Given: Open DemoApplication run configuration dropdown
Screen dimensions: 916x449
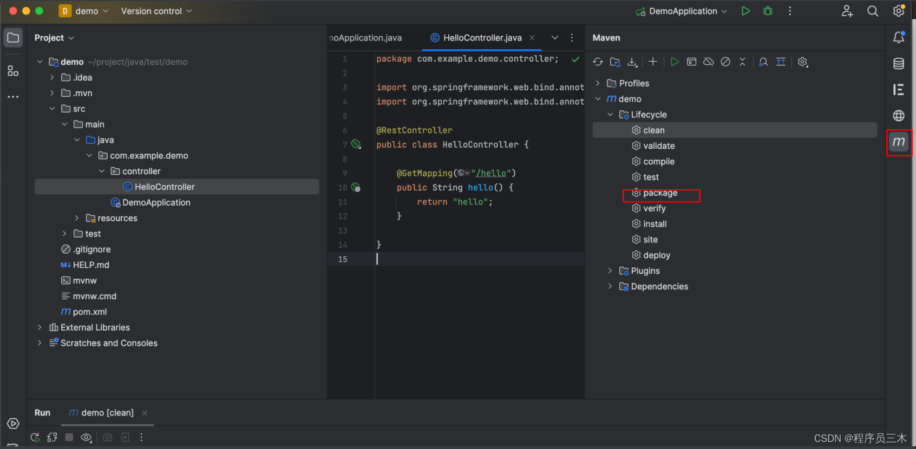Looking at the screenshot, I should click(681, 11).
